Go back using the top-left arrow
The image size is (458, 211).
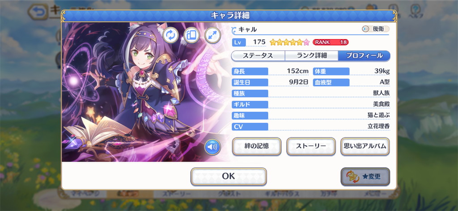pyautogui.click(x=38, y=12)
